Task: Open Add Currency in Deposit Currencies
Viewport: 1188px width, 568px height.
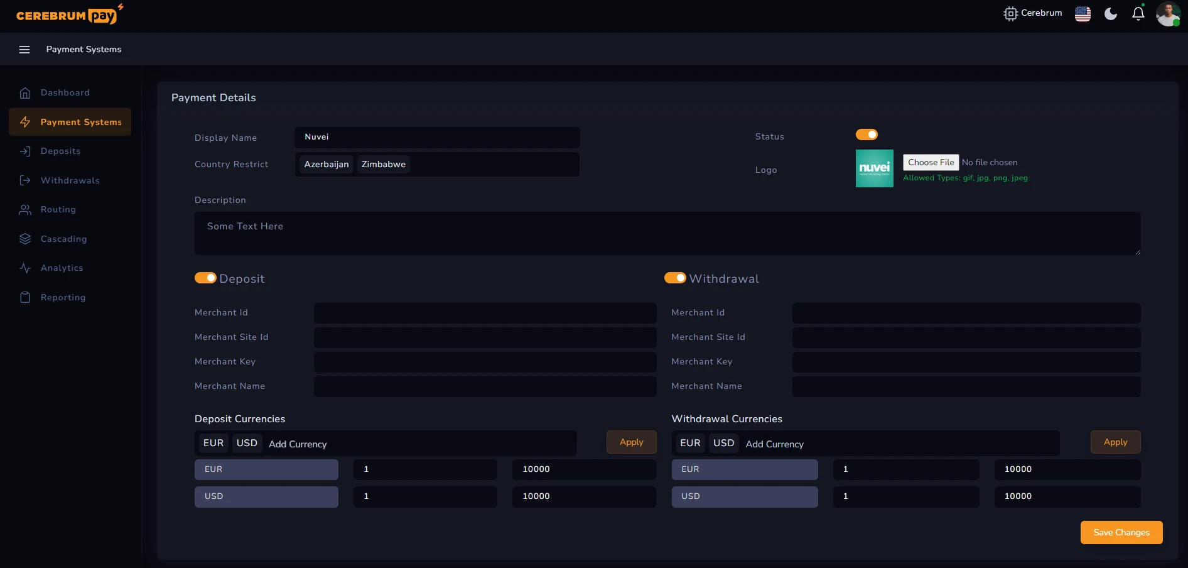Action: 298,444
